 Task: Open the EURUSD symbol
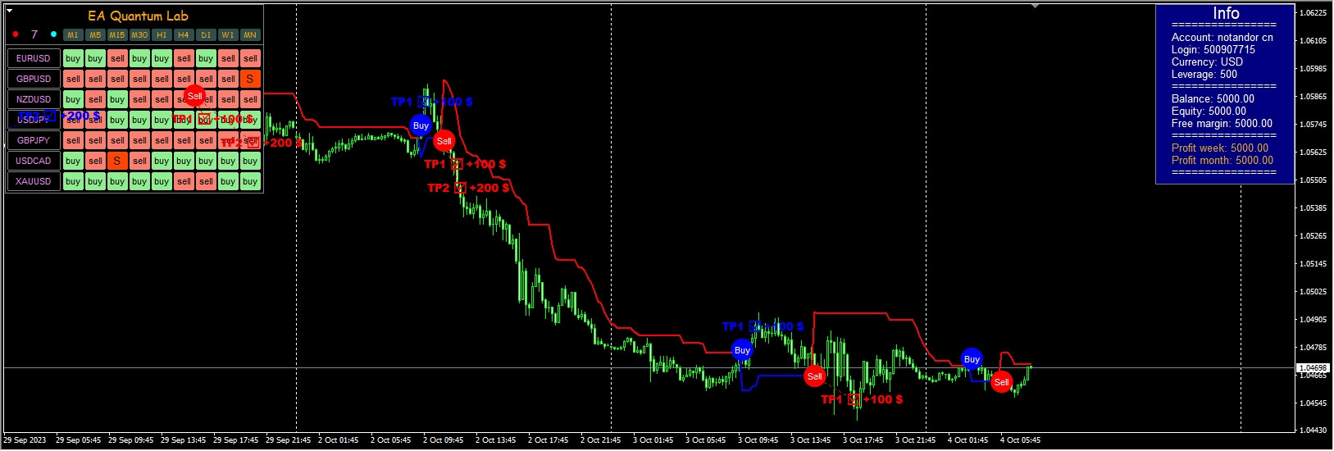point(34,58)
